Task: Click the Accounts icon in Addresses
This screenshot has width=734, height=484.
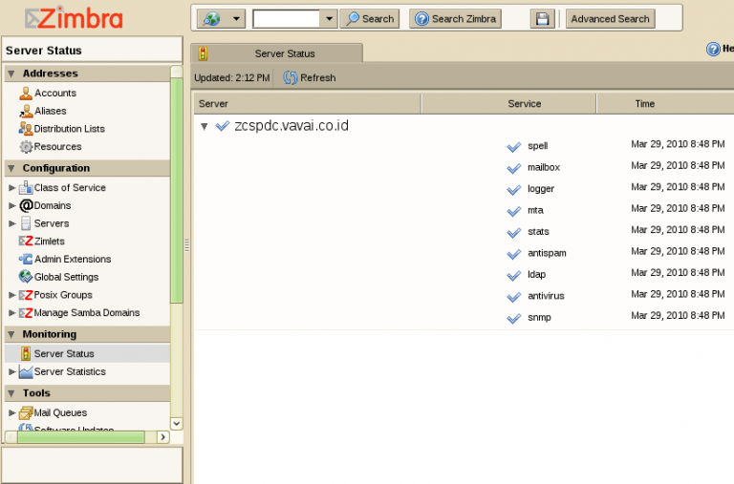Action: (26, 94)
